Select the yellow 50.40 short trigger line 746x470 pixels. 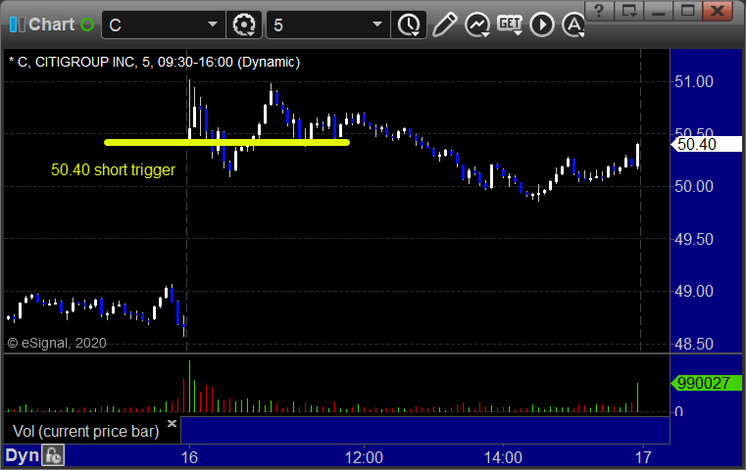[x=227, y=142]
